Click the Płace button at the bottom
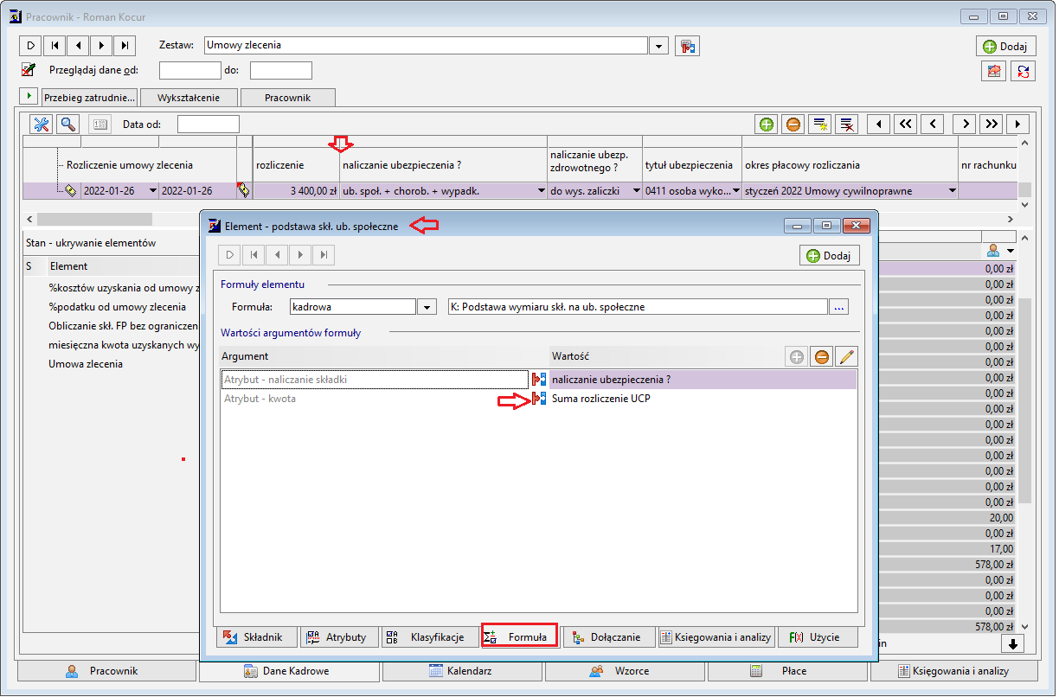This screenshot has width=1059, height=697. coord(786,671)
